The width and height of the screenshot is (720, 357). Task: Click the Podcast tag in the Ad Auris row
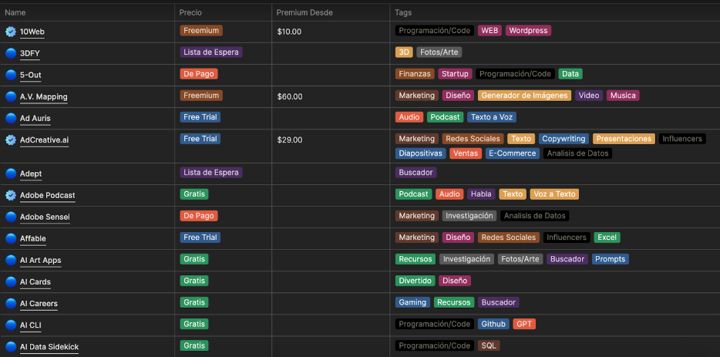[446, 117]
